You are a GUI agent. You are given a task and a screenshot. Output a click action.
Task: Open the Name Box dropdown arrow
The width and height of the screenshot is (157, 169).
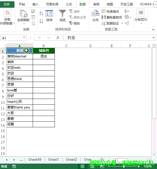pyautogui.click(x=24, y=38)
